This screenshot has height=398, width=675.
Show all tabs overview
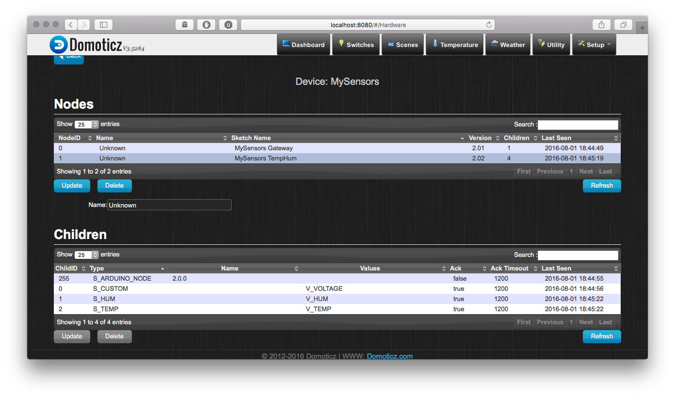click(x=624, y=24)
